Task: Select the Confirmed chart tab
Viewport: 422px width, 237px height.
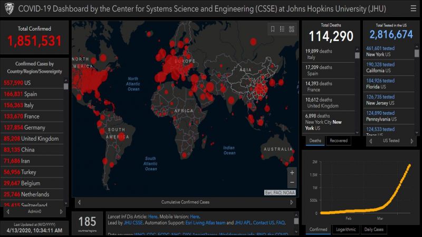Action: 318,230
